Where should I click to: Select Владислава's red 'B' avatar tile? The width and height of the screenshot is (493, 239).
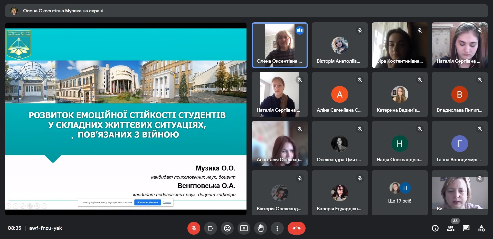coord(459,94)
